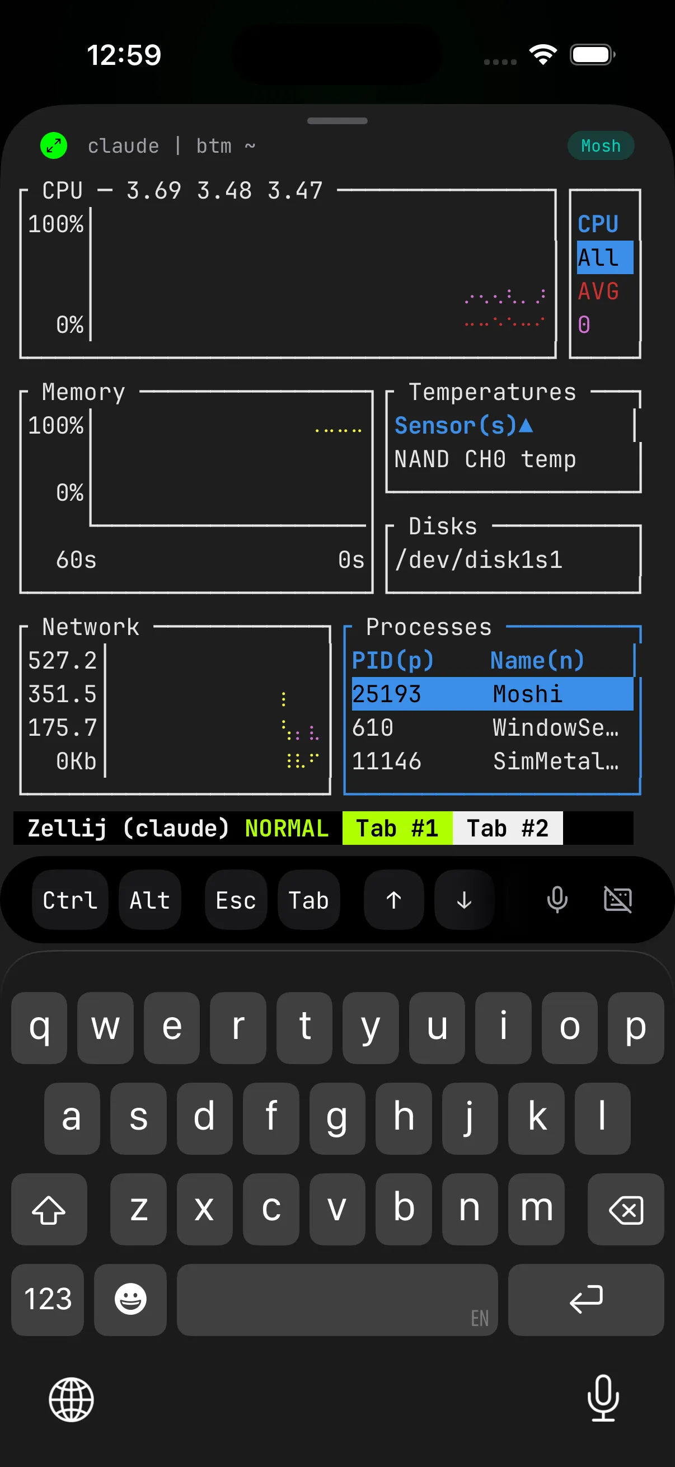Viewport: 675px width, 1467px height.
Task: Tap the space bar
Action: pos(337,1300)
